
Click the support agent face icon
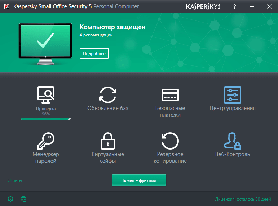24,198
